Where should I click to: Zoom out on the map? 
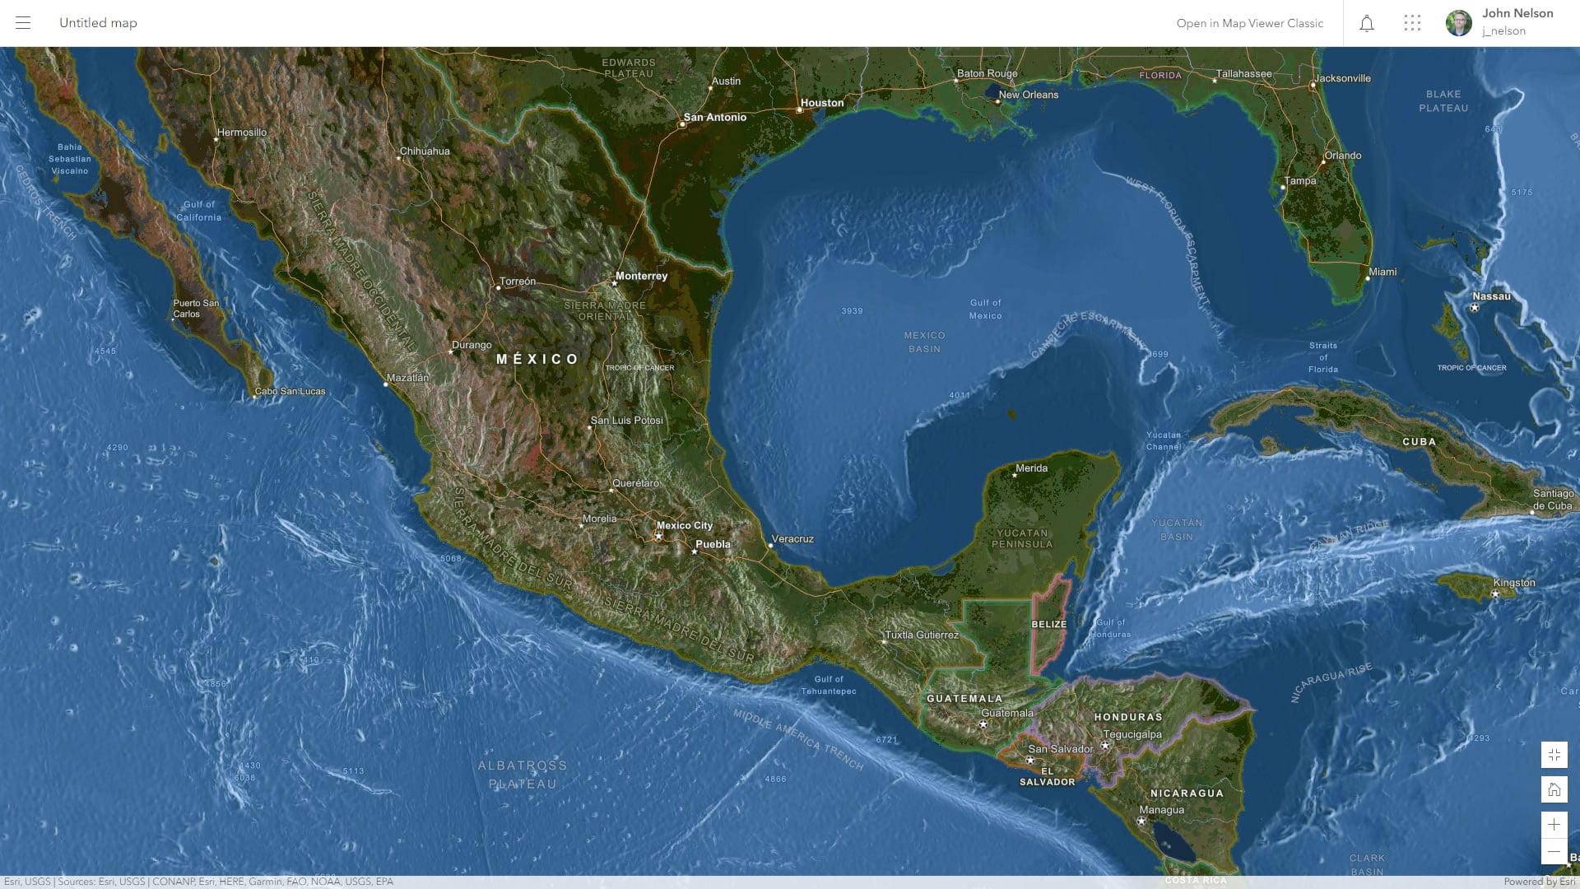pos(1554,851)
